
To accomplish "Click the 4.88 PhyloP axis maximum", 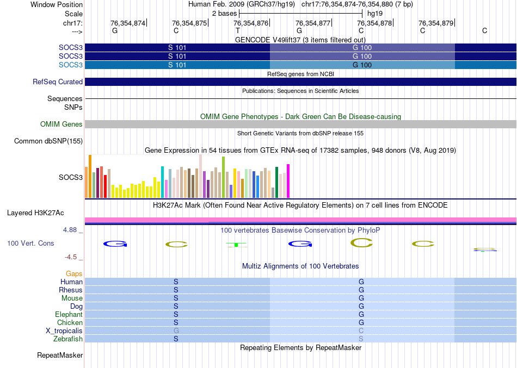I will pos(70,229).
